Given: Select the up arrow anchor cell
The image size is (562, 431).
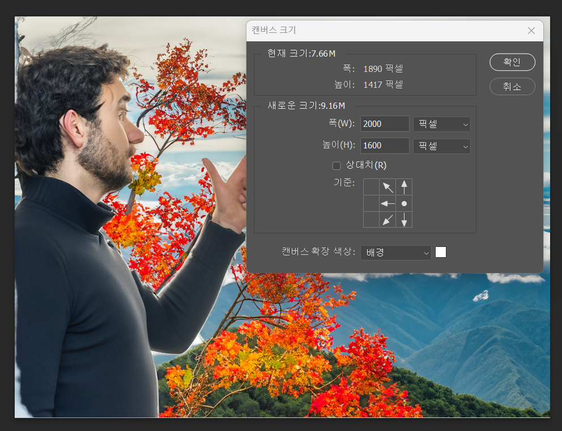Looking at the screenshot, I should pyautogui.click(x=404, y=187).
